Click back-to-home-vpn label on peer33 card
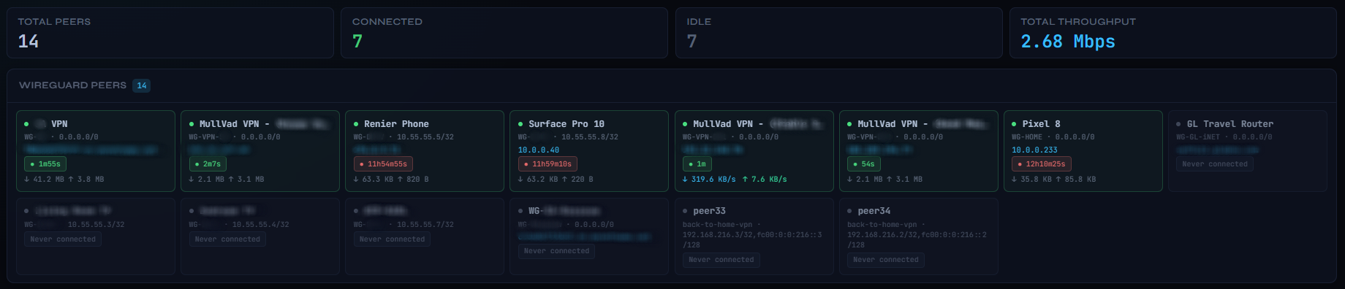The width and height of the screenshot is (1345, 289). click(x=717, y=225)
